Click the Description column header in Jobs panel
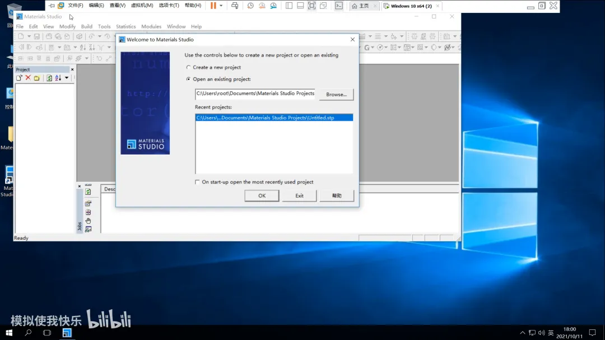The width and height of the screenshot is (605, 340). tap(109, 189)
